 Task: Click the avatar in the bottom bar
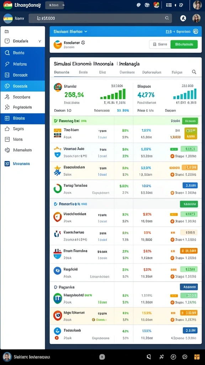[x=7, y=356]
